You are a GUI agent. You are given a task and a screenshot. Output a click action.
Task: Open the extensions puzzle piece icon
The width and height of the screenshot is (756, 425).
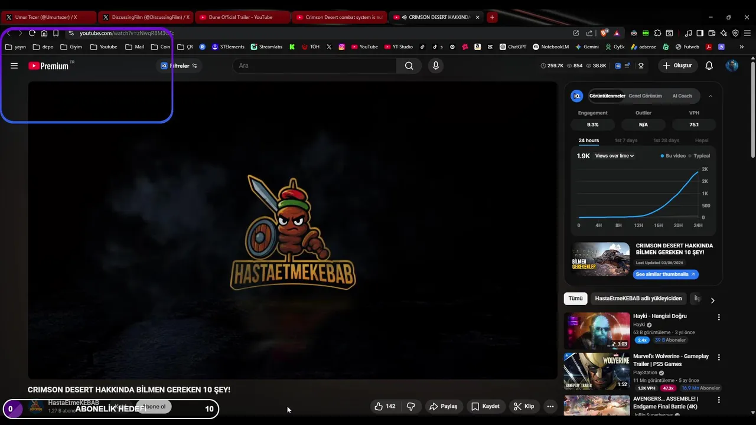click(x=657, y=33)
